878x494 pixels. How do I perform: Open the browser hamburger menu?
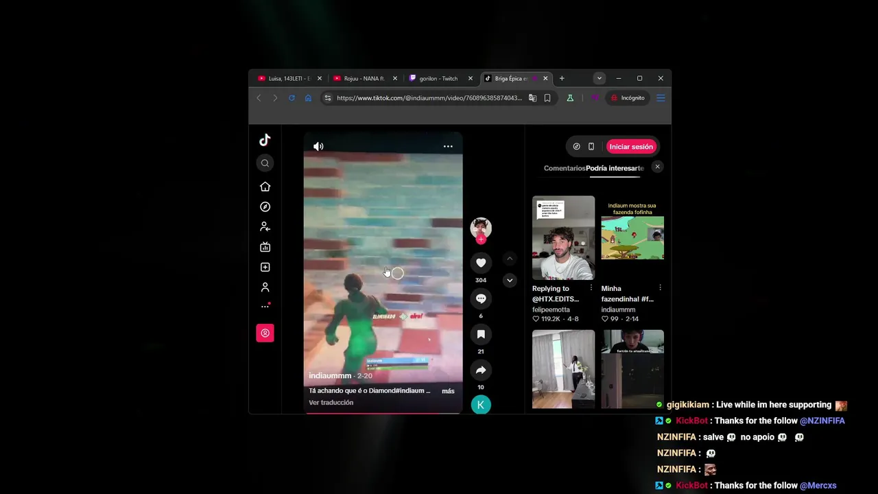click(x=661, y=98)
